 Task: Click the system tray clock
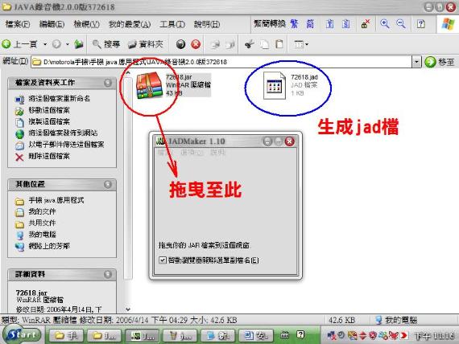click(x=435, y=336)
